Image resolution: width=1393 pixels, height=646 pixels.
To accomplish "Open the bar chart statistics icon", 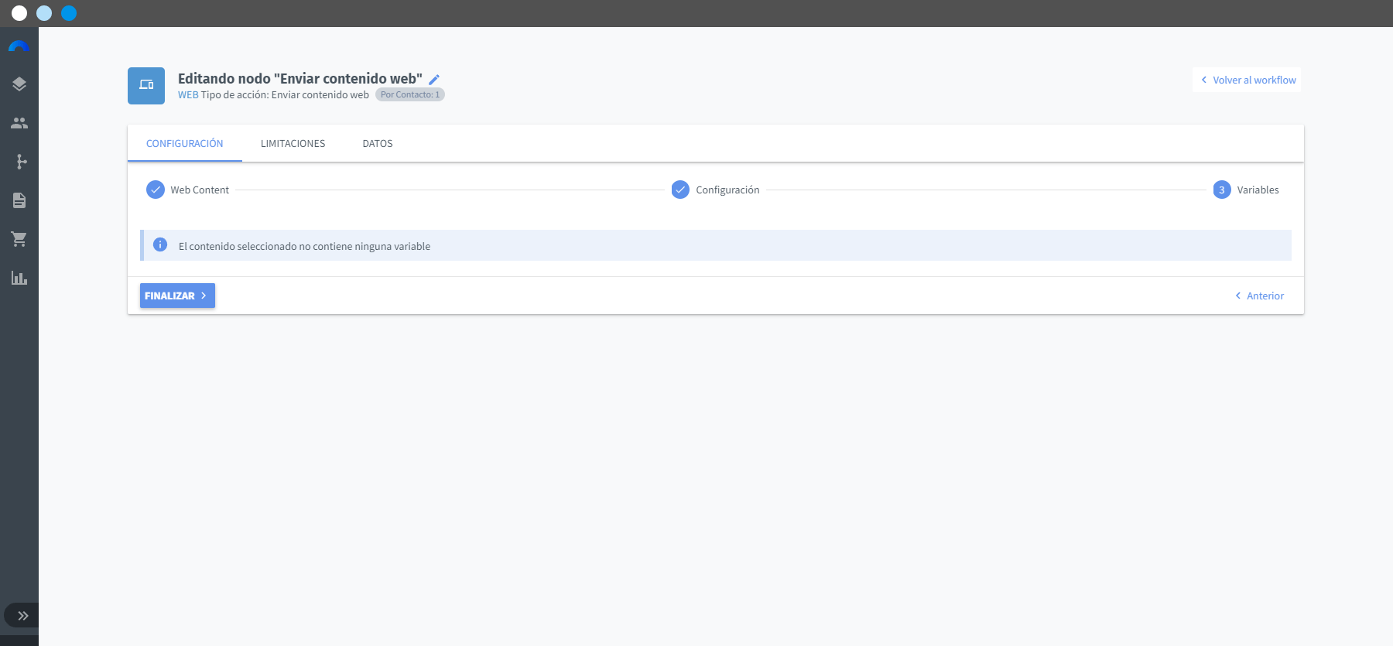I will (19, 278).
